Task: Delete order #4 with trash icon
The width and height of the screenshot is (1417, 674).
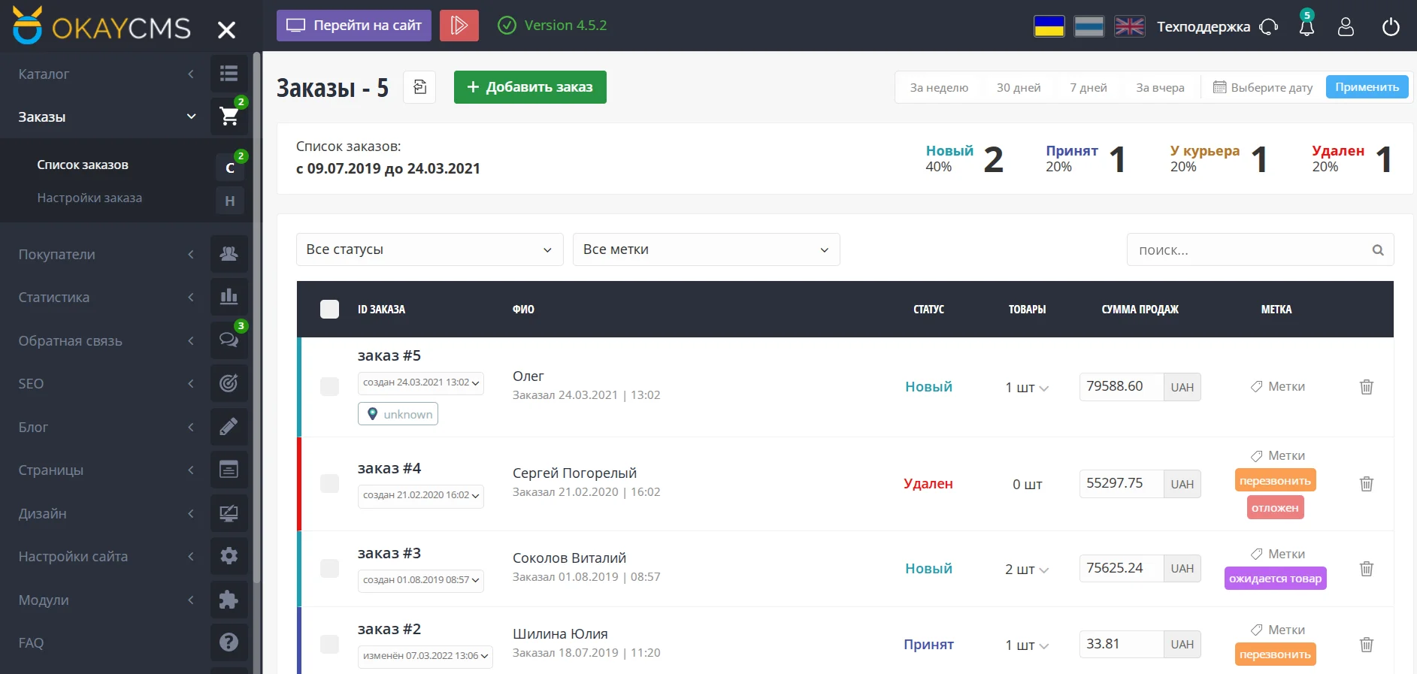Action: (x=1367, y=484)
